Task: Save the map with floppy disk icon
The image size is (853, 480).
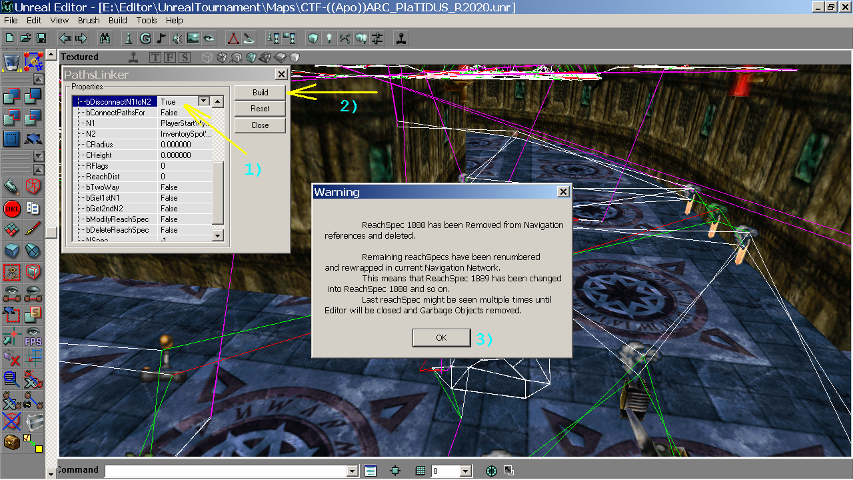Action: (41, 38)
